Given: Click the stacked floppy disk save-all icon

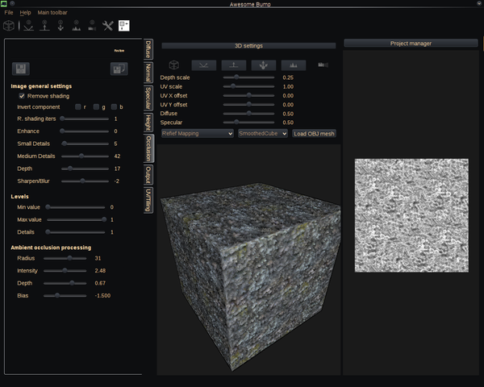Looking at the screenshot, I should coord(119,69).
